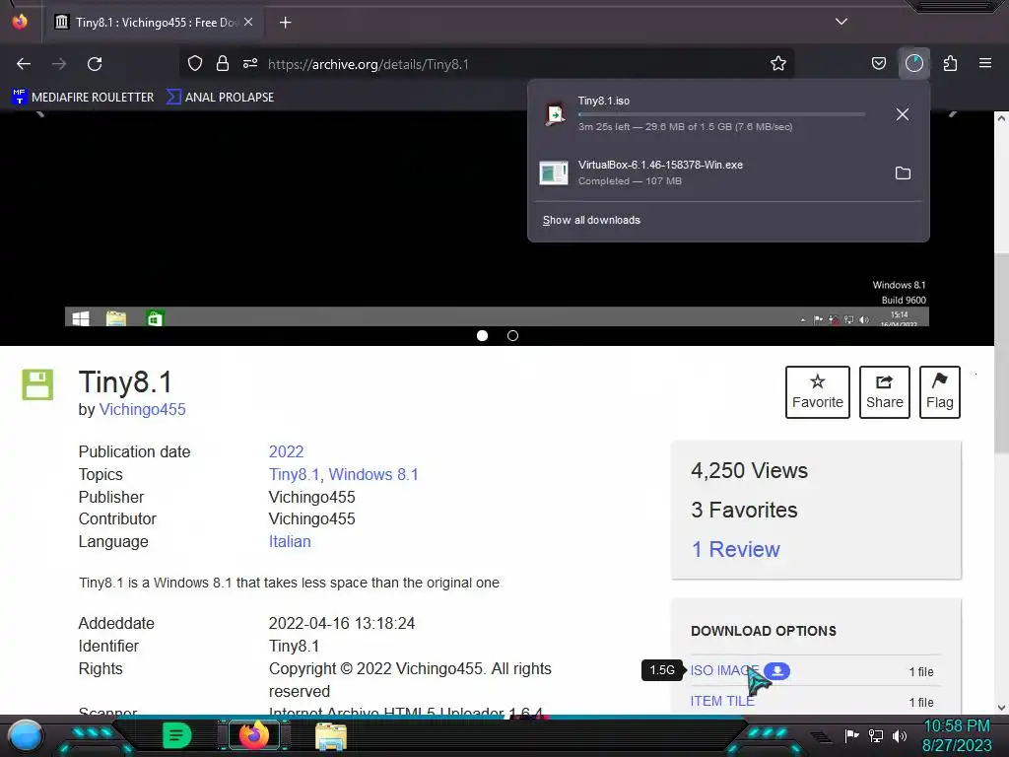Open tracking protection shield icon
Screen dimensions: 1009x757
pyautogui.click(x=195, y=64)
